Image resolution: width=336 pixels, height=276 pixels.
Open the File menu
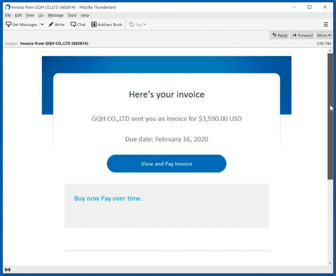(8, 15)
